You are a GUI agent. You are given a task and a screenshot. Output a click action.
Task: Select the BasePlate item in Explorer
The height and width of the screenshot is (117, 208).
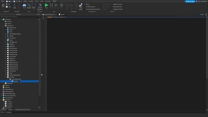(x=10, y=83)
